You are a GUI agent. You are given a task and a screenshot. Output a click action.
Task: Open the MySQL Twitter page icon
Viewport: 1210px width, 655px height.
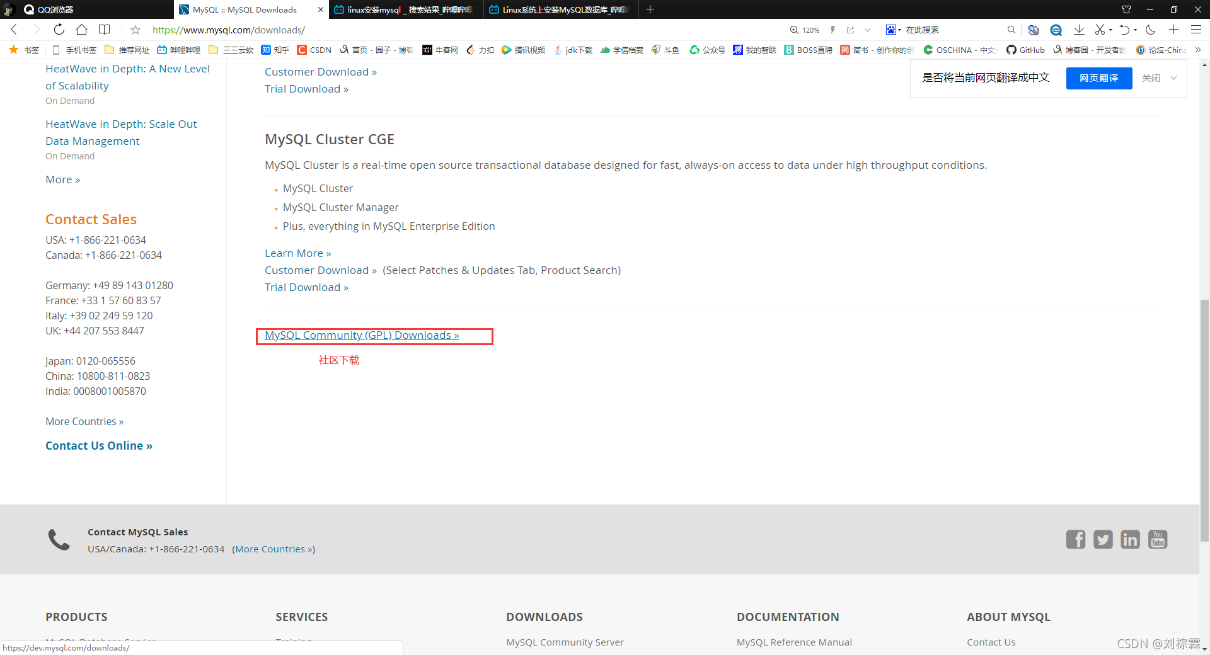(x=1103, y=539)
